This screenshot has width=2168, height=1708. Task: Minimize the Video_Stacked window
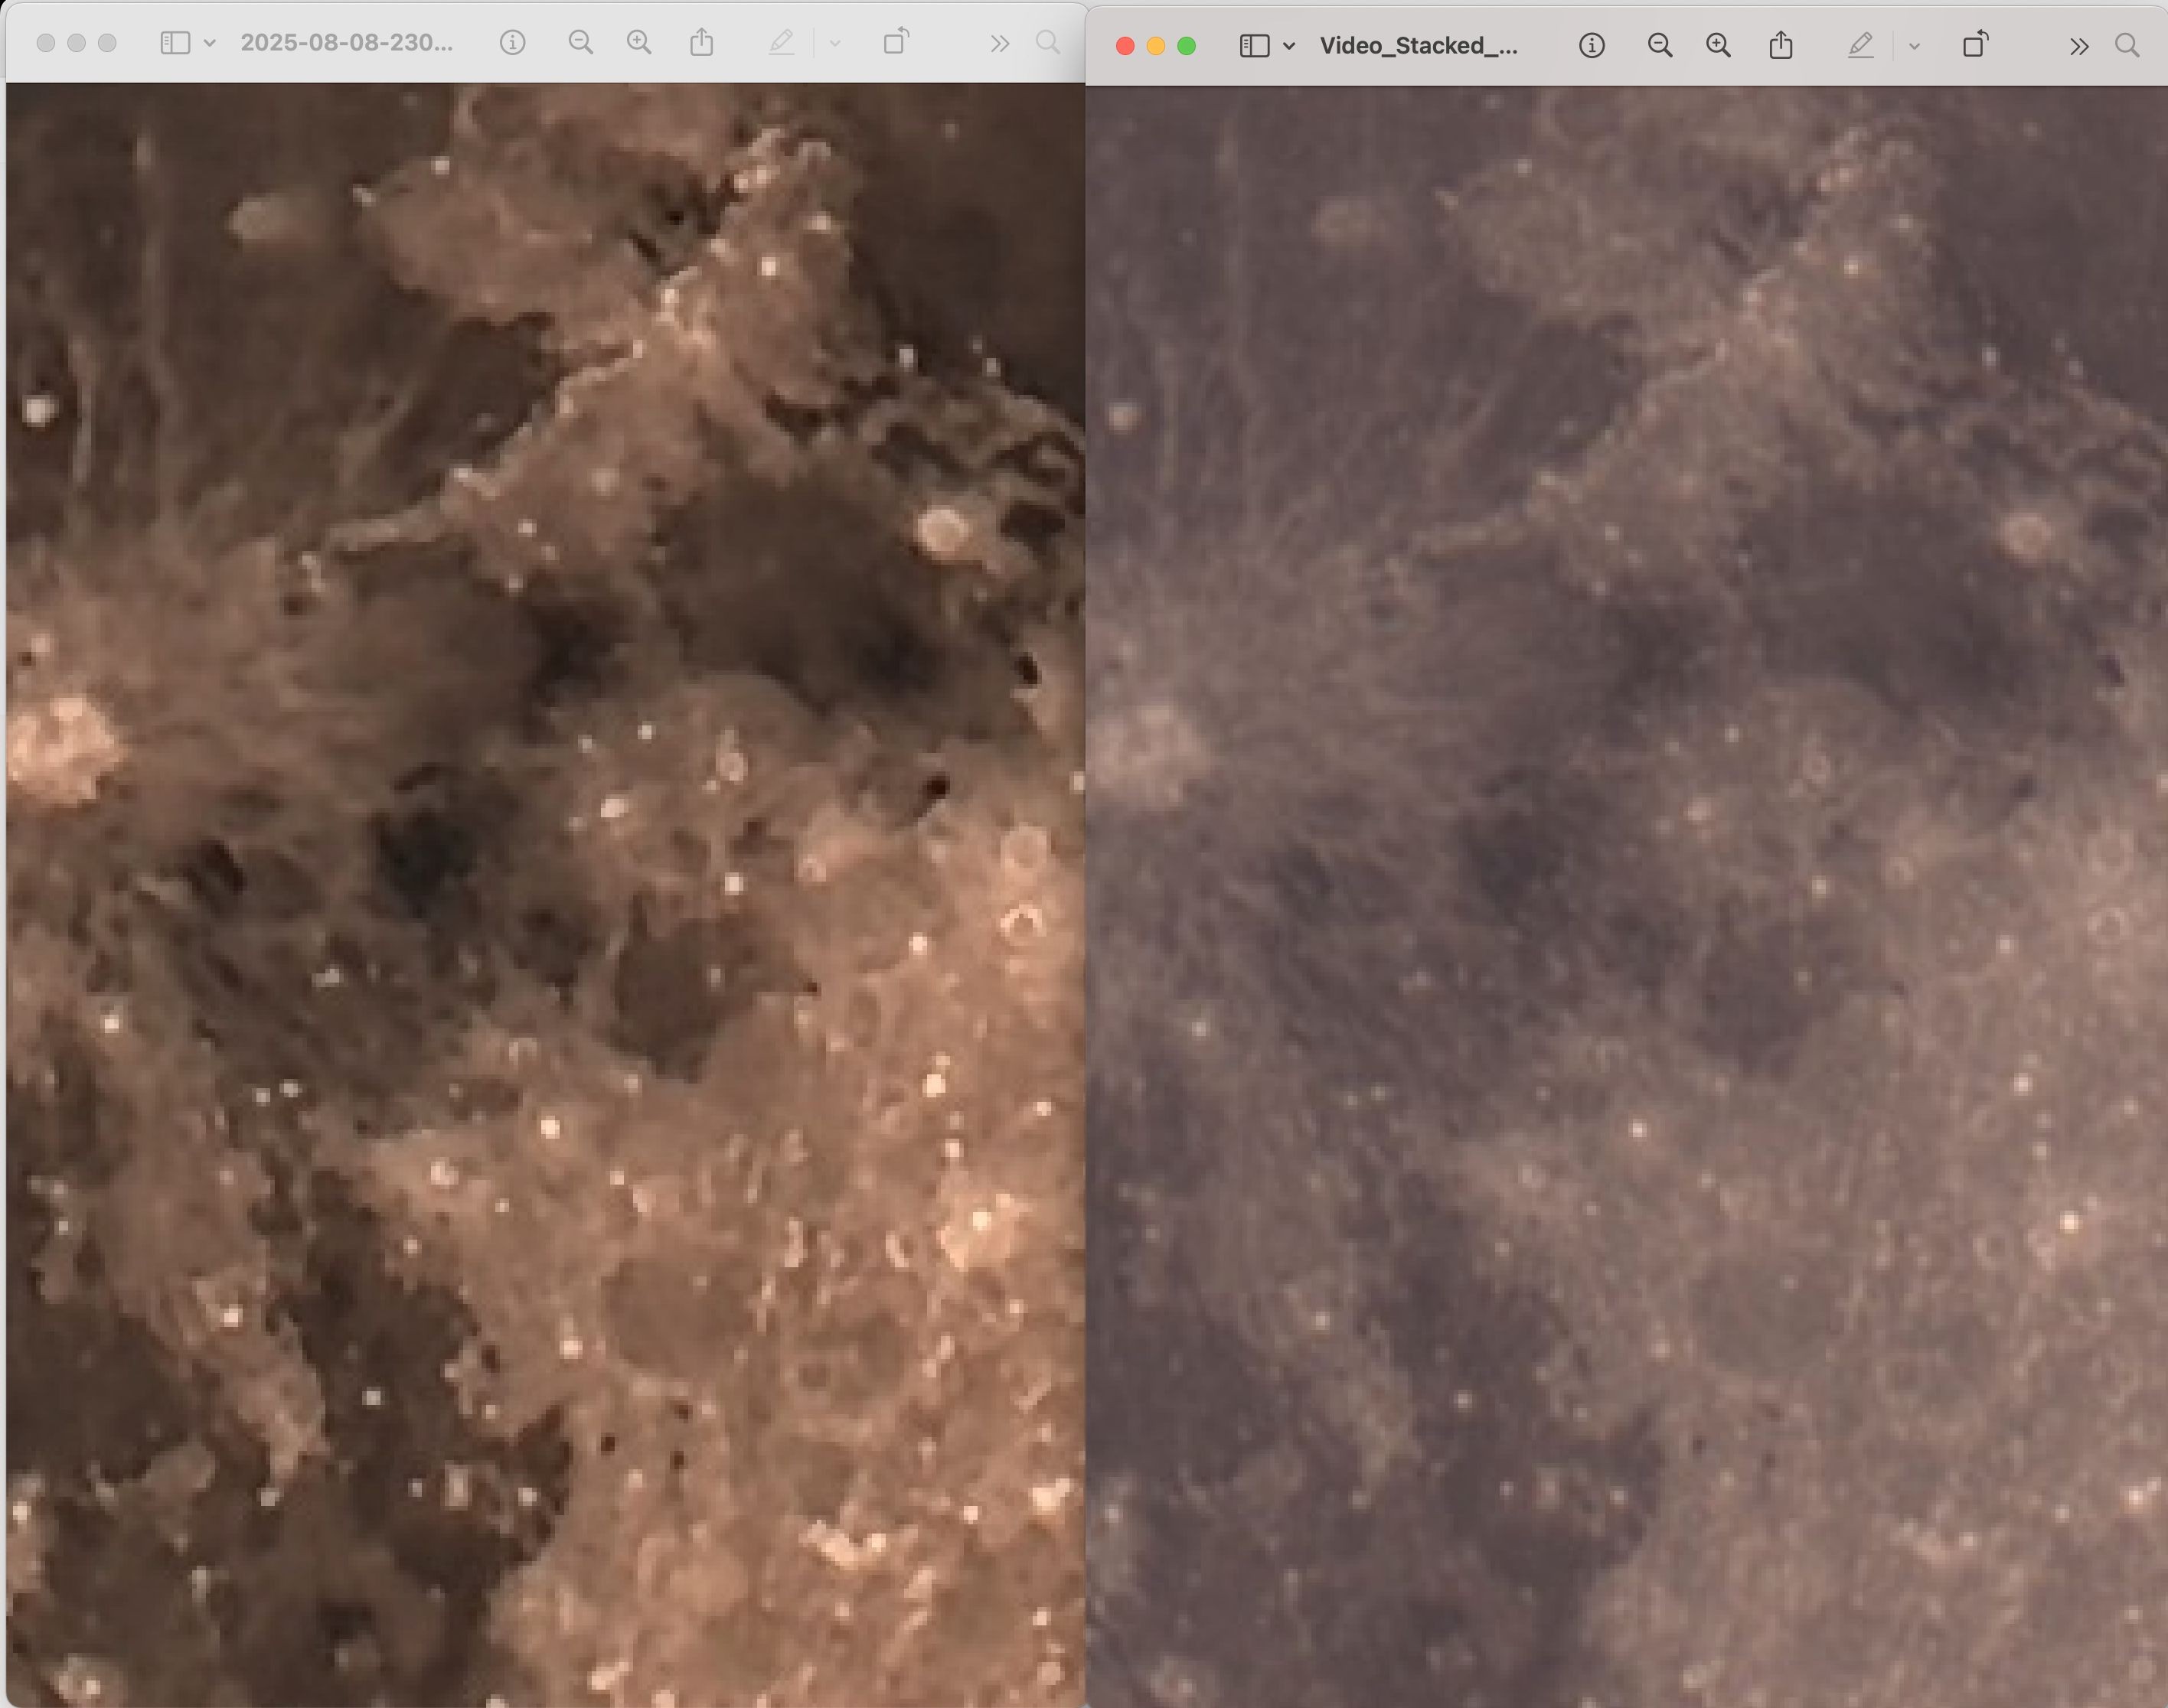(x=1155, y=46)
